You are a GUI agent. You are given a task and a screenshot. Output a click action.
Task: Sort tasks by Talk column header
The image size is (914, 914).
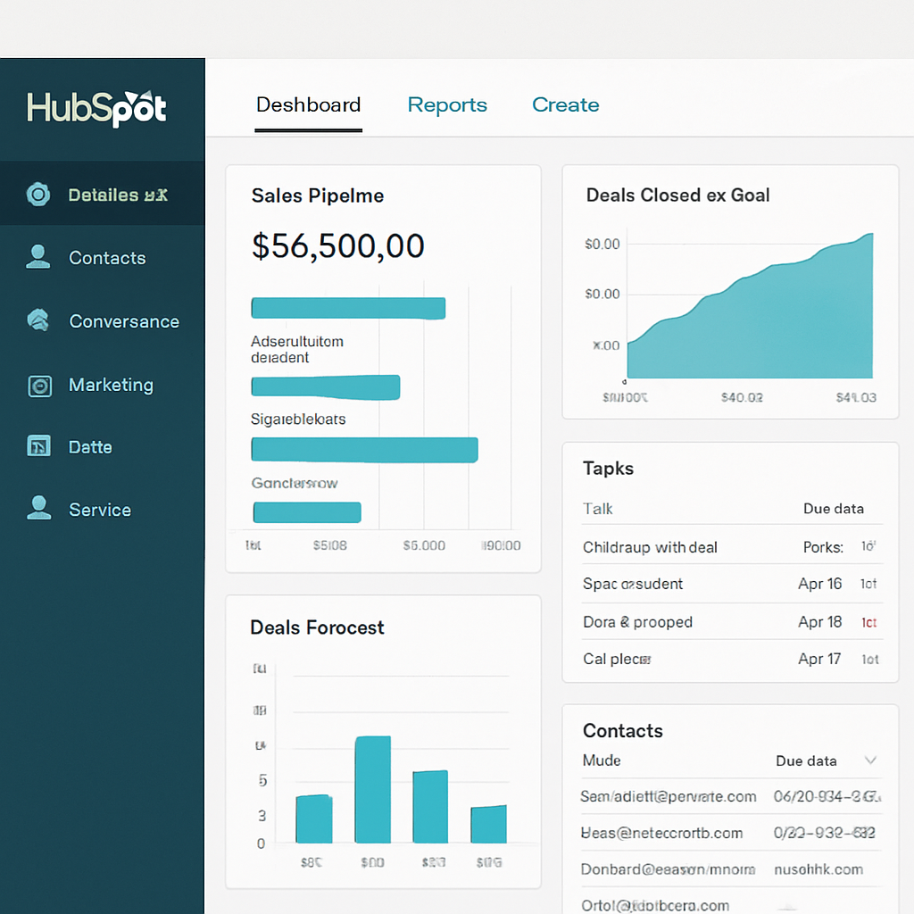(597, 509)
